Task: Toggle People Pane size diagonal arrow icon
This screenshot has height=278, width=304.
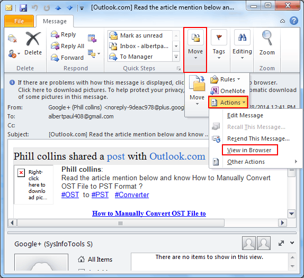Action: pyautogui.click(x=281, y=243)
